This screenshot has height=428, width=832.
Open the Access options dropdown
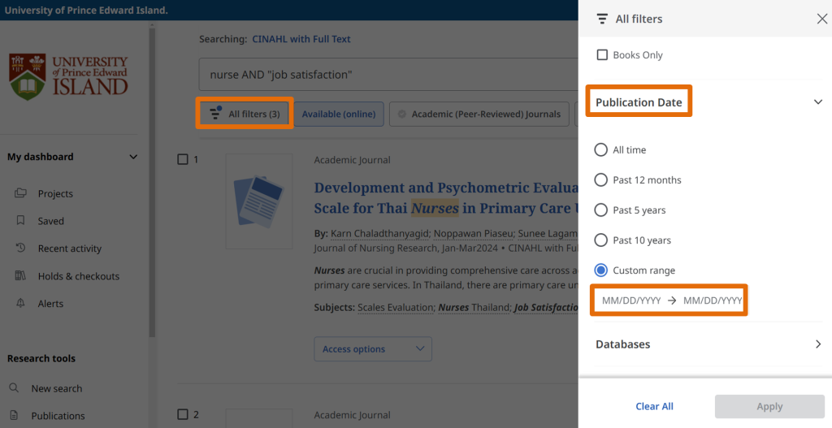point(373,349)
